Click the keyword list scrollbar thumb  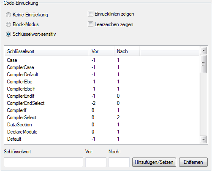pyautogui.click(x=203, y=64)
